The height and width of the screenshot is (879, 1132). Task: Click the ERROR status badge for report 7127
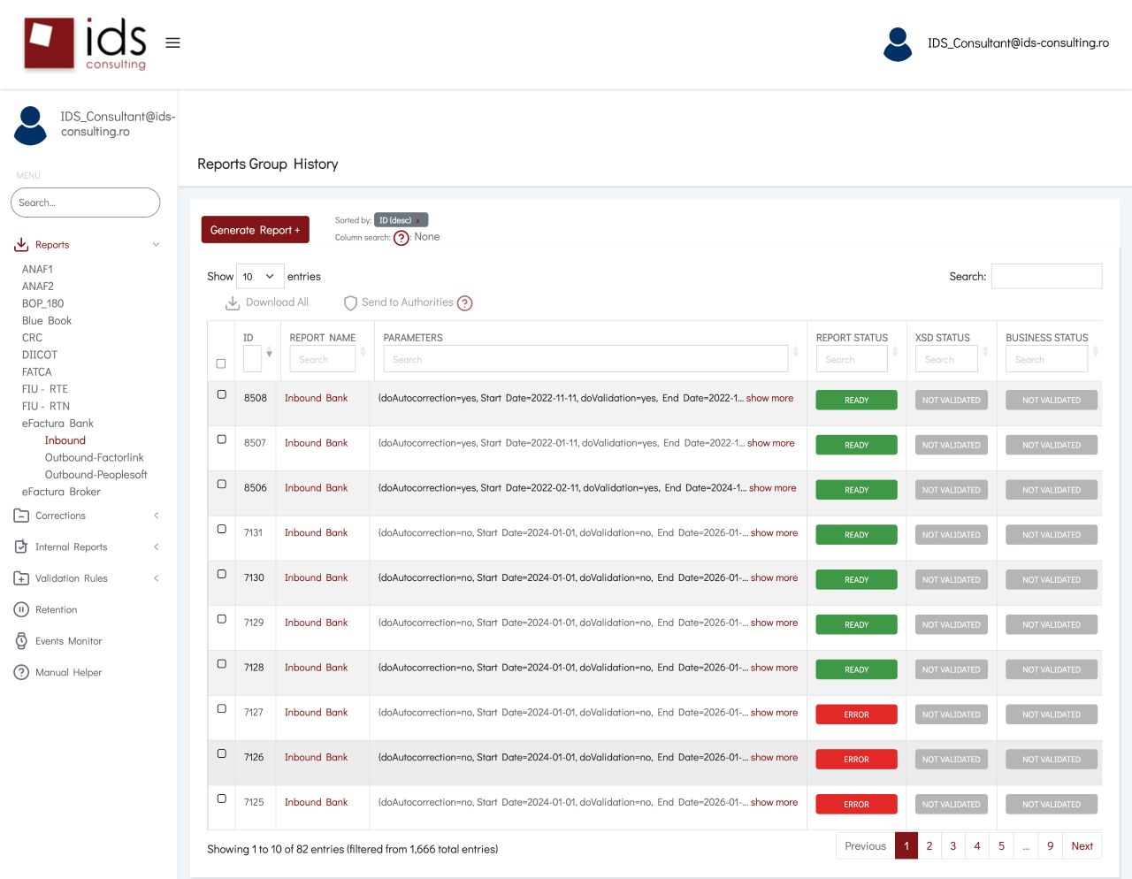[856, 715]
